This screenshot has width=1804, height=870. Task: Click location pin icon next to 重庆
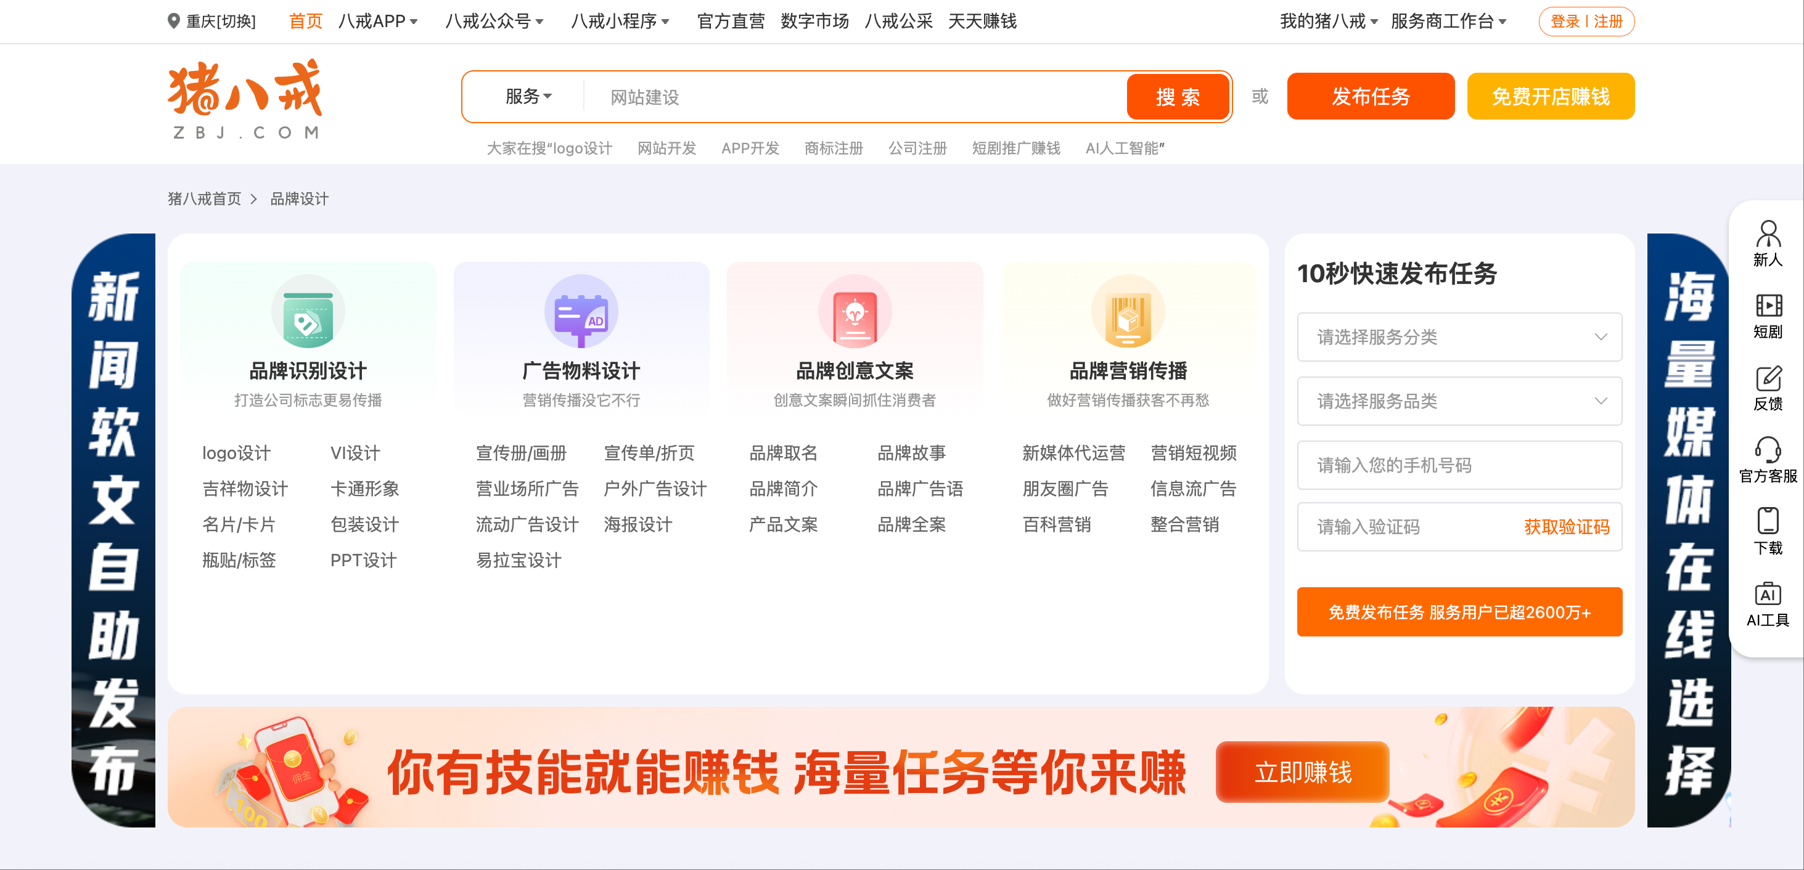click(174, 21)
